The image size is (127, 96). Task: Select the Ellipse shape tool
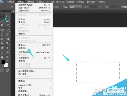pos(8,52)
